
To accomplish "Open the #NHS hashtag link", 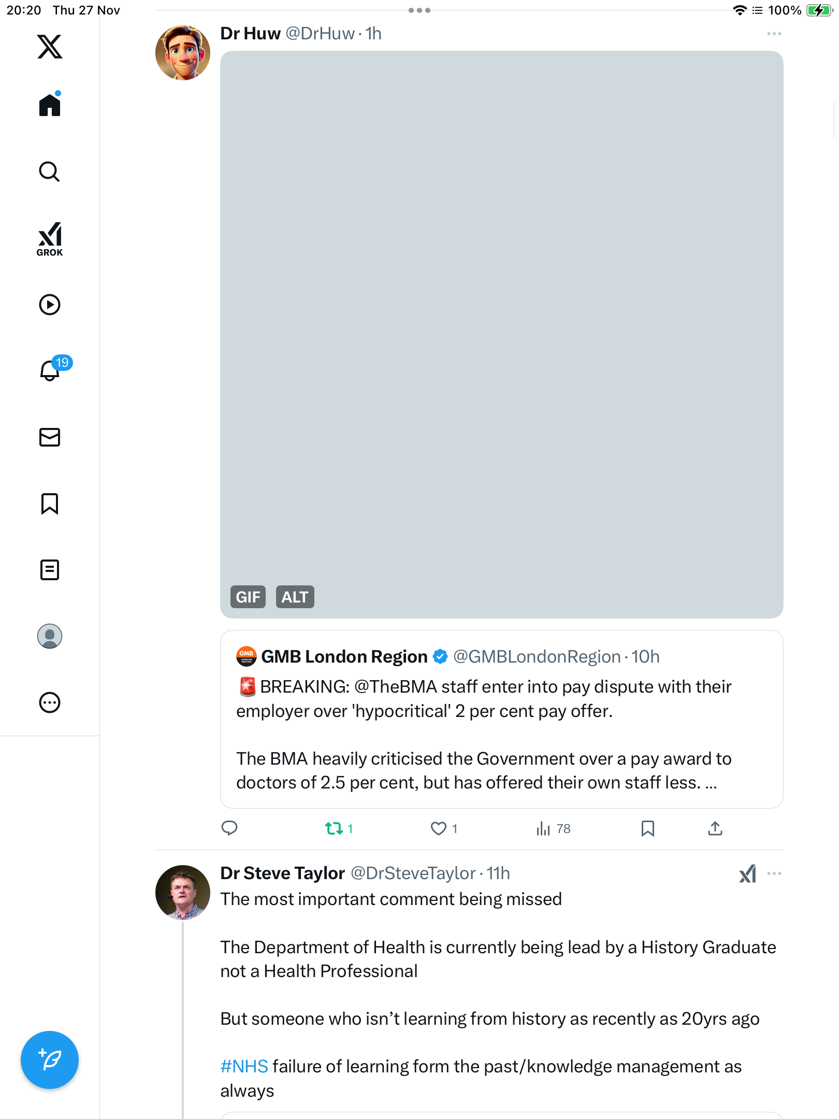I will (x=244, y=1066).
